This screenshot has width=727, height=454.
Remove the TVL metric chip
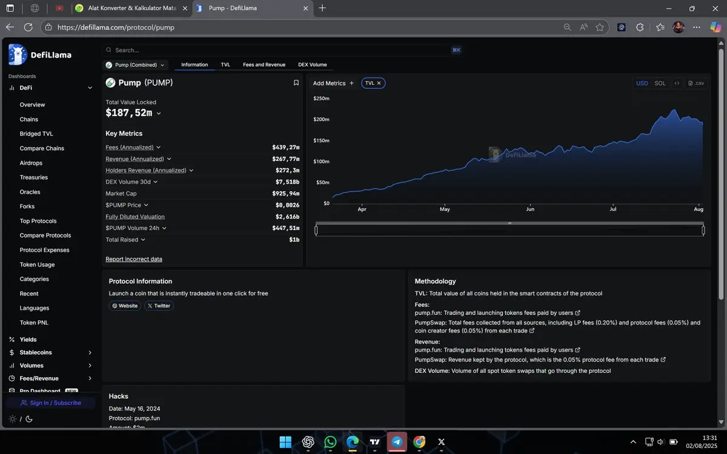point(379,84)
